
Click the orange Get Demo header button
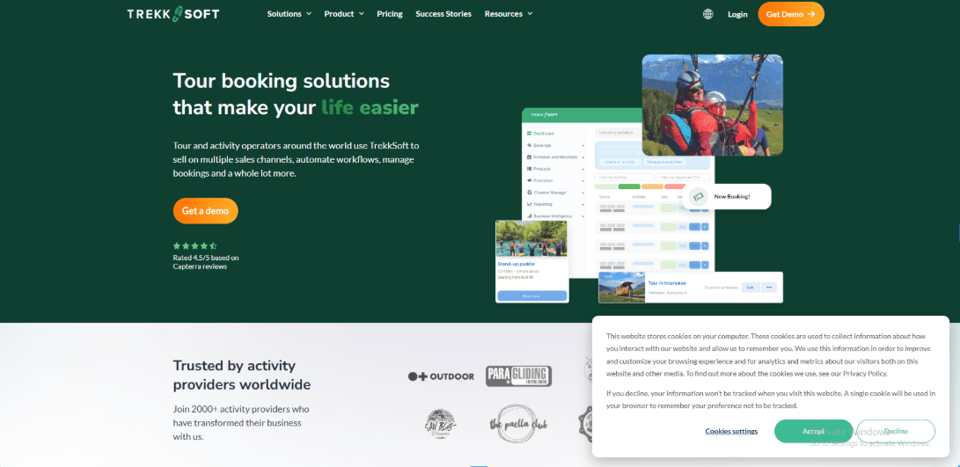click(791, 14)
